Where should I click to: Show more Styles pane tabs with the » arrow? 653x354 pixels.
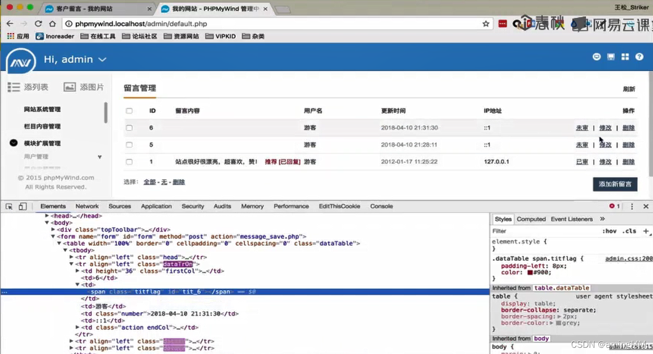pyautogui.click(x=602, y=219)
